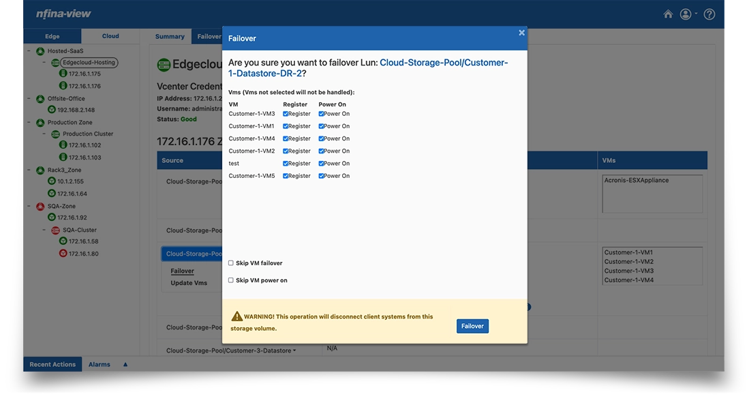
Task: Open the Alarms tab at bottom
Action: point(100,364)
